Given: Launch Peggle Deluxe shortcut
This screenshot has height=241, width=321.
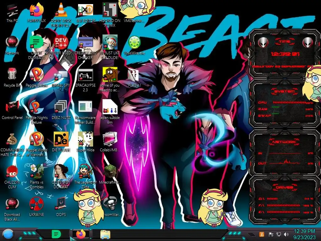Looking at the screenshot, I should (x=37, y=78).
